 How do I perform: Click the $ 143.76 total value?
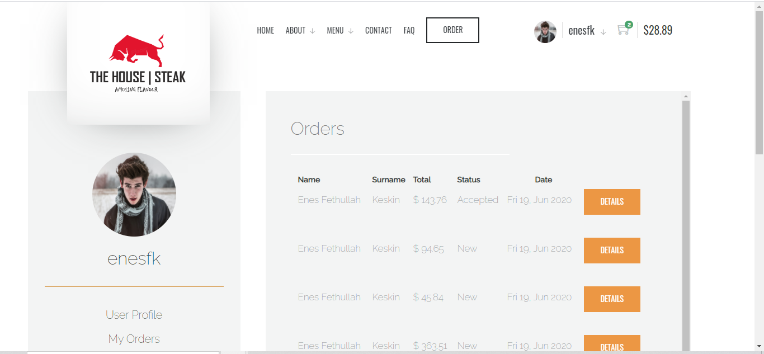(430, 200)
